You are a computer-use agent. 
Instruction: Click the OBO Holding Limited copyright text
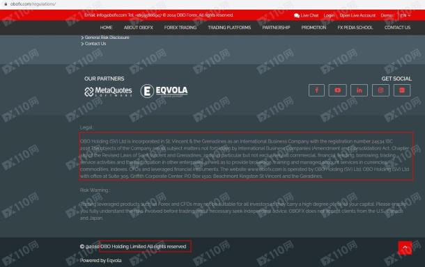pyautogui.click(x=143, y=246)
